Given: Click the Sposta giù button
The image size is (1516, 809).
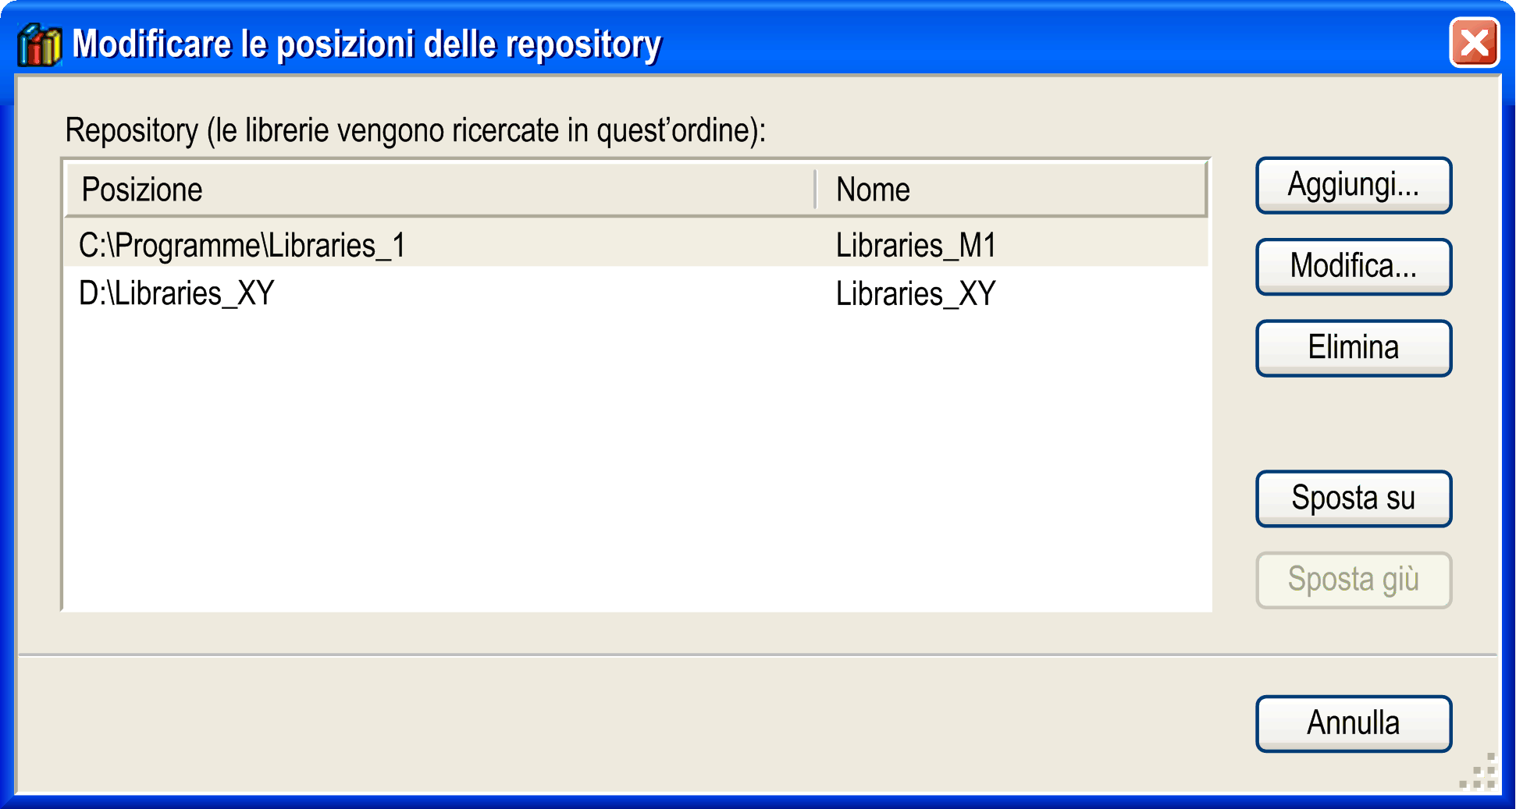Looking at the screenshot, I should [x=1353, y=579].
